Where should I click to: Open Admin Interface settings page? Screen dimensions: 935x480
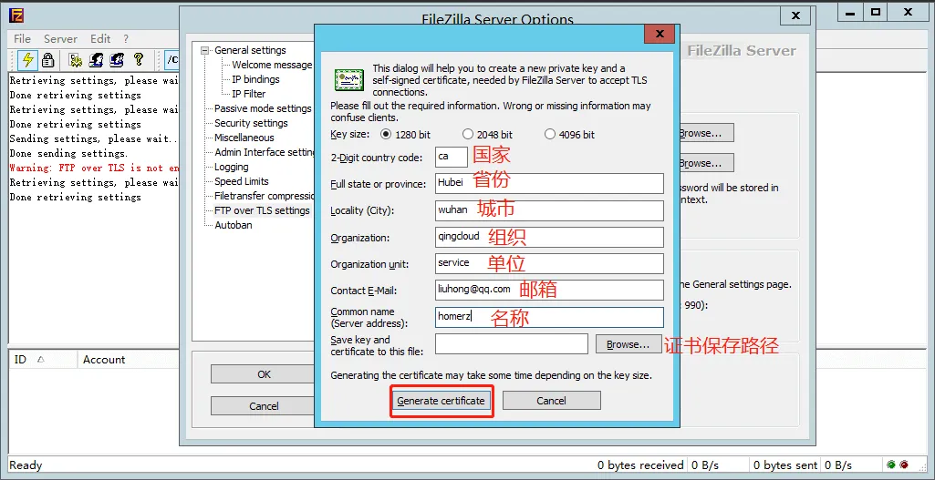coord(265,152)
